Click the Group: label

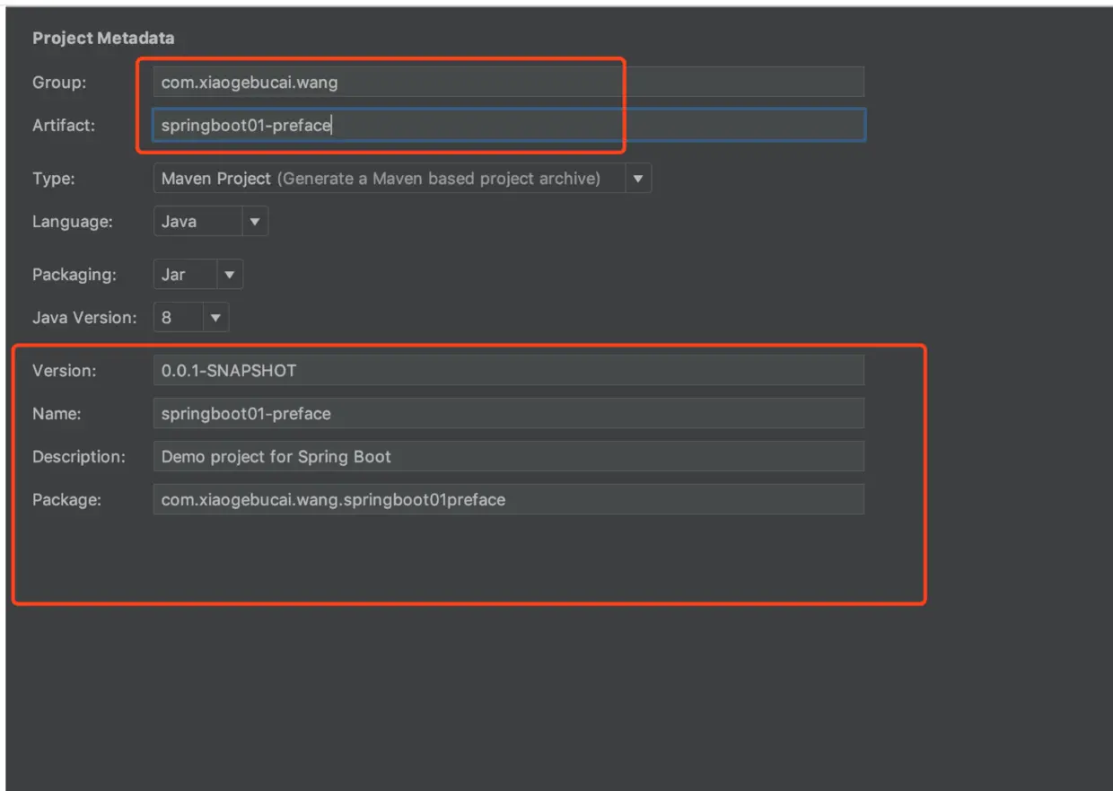tap(59, 83)
